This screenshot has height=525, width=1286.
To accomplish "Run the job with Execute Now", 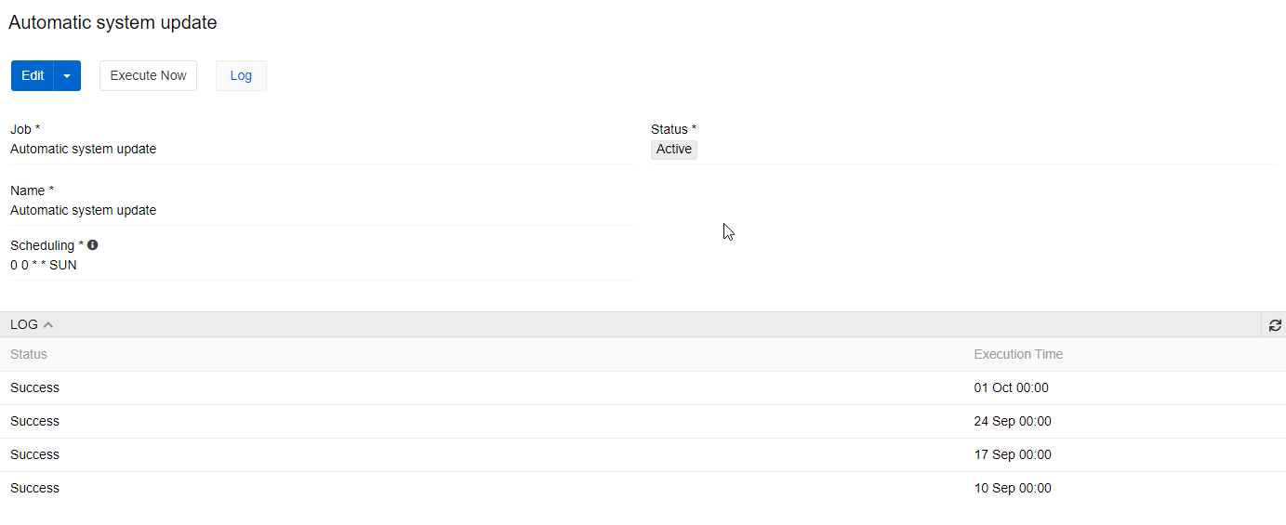I will pos(148,76).
